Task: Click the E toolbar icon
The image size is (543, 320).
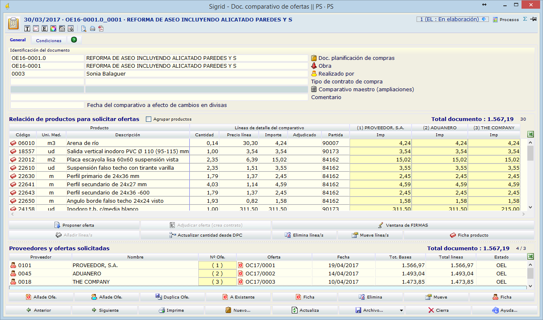Action: (45, 28)
